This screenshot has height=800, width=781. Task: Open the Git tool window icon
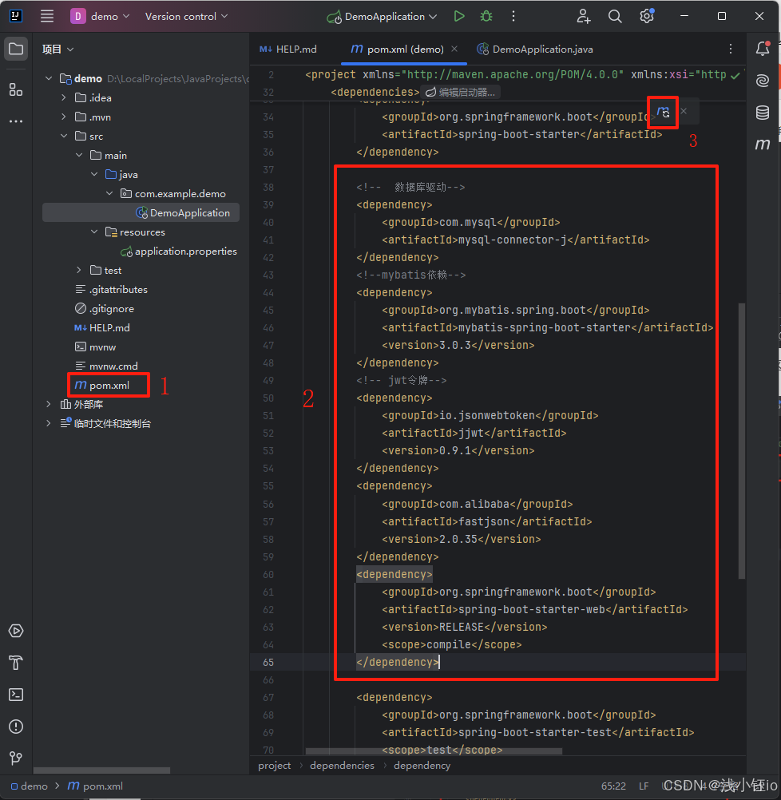coord(16,758)
